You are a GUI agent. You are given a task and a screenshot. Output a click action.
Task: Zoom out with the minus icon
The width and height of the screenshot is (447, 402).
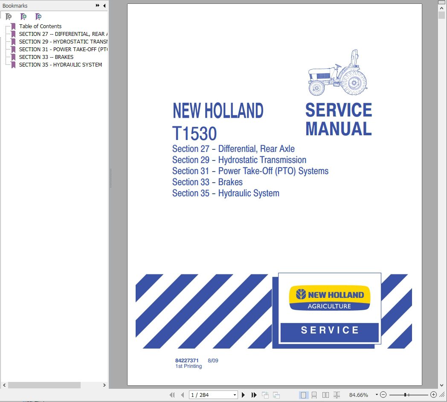click(383, 395)
